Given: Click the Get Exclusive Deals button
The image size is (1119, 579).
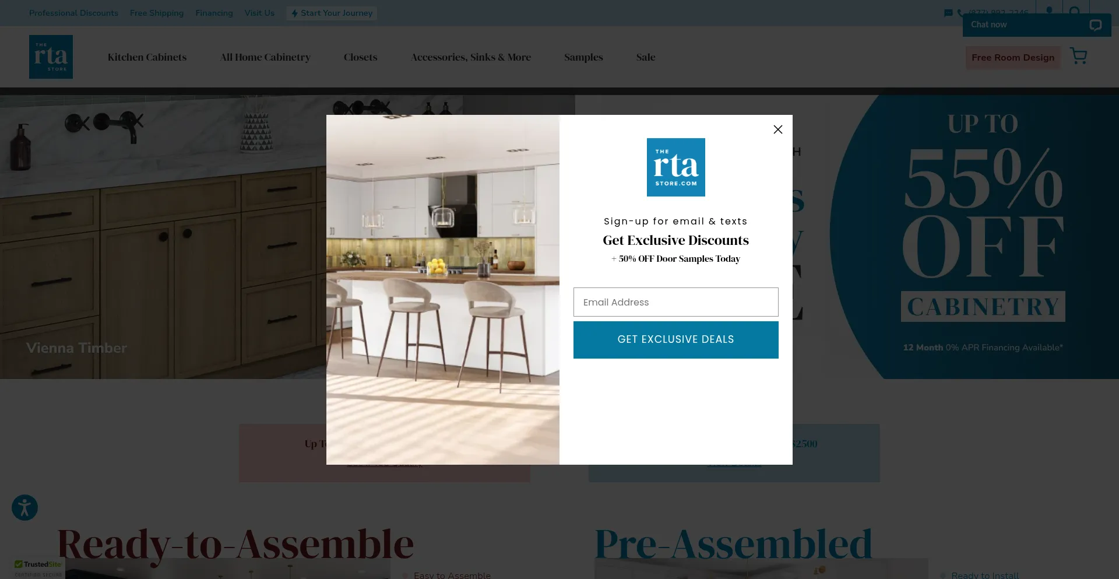Looking at the screenshot, I should click(x=675, y=340).
